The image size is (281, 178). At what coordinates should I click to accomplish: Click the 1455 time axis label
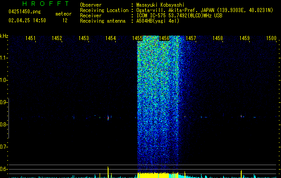pos(137,38)
